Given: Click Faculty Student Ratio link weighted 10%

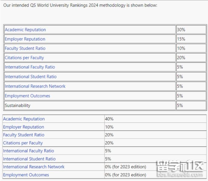Looking at the screenshot, I should (x=25, y=48).
